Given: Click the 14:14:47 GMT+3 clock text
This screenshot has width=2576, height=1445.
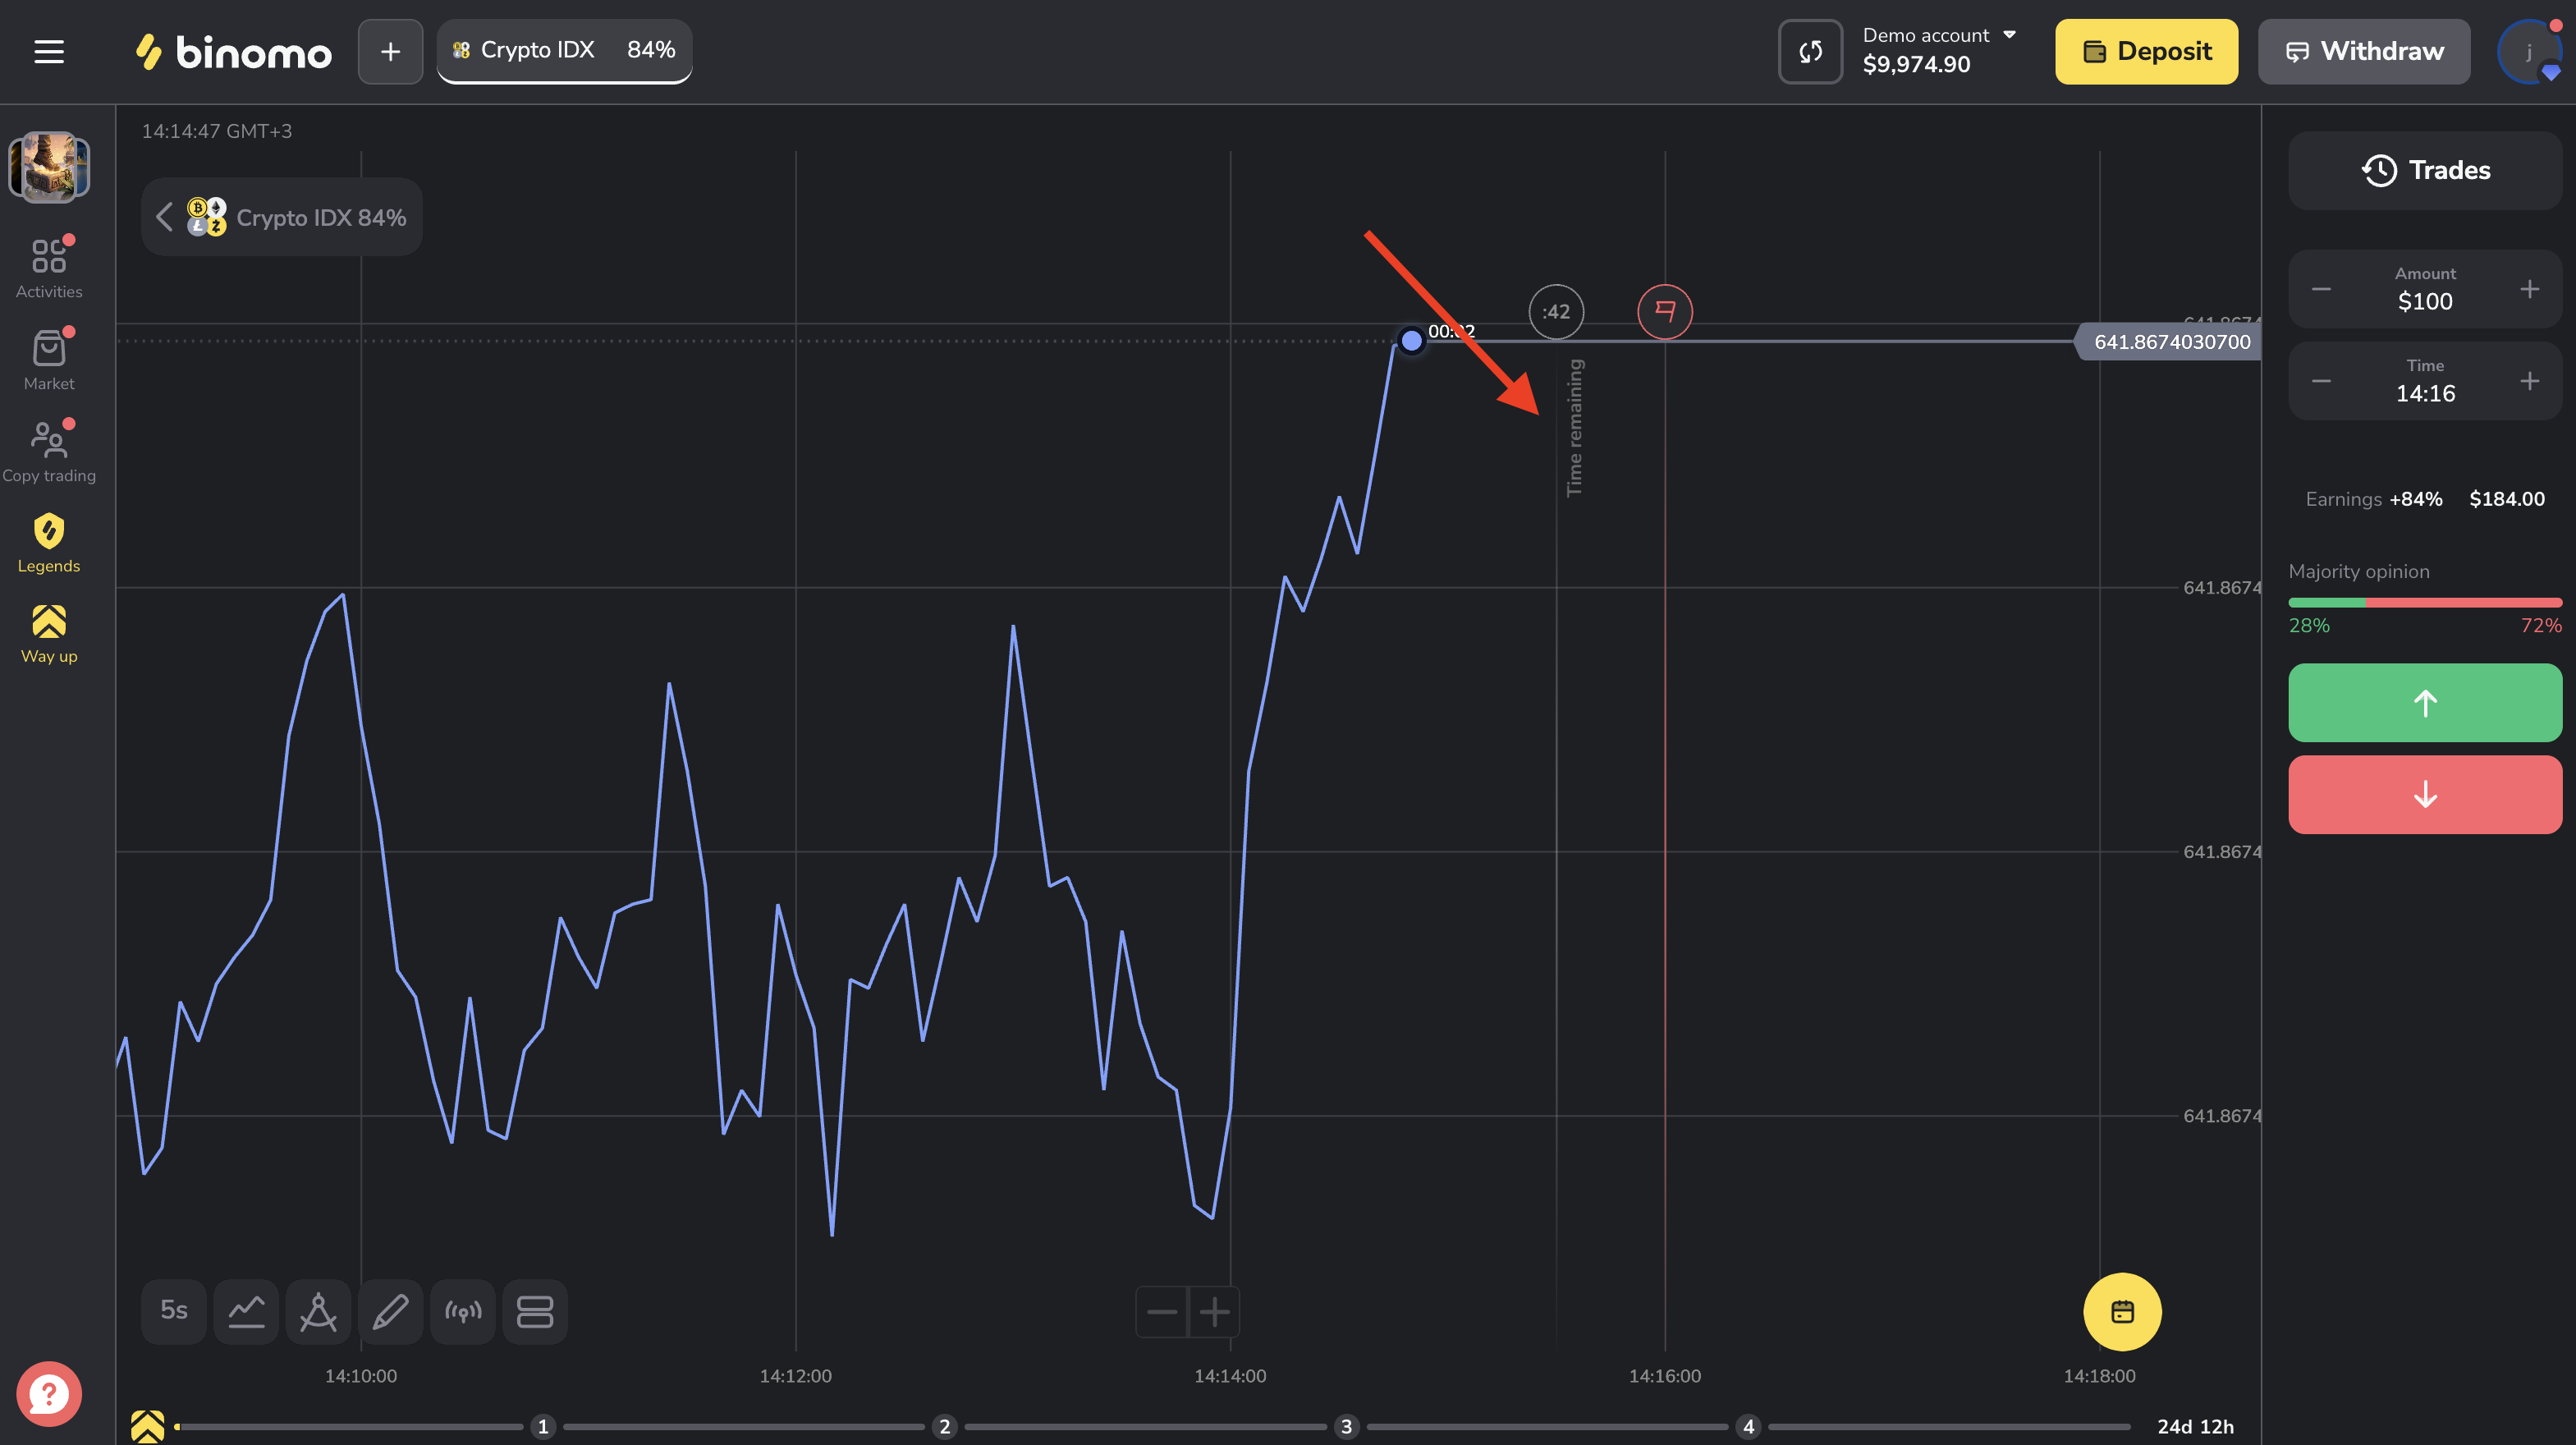Looking at the screenshot, I should click(217, 131).
